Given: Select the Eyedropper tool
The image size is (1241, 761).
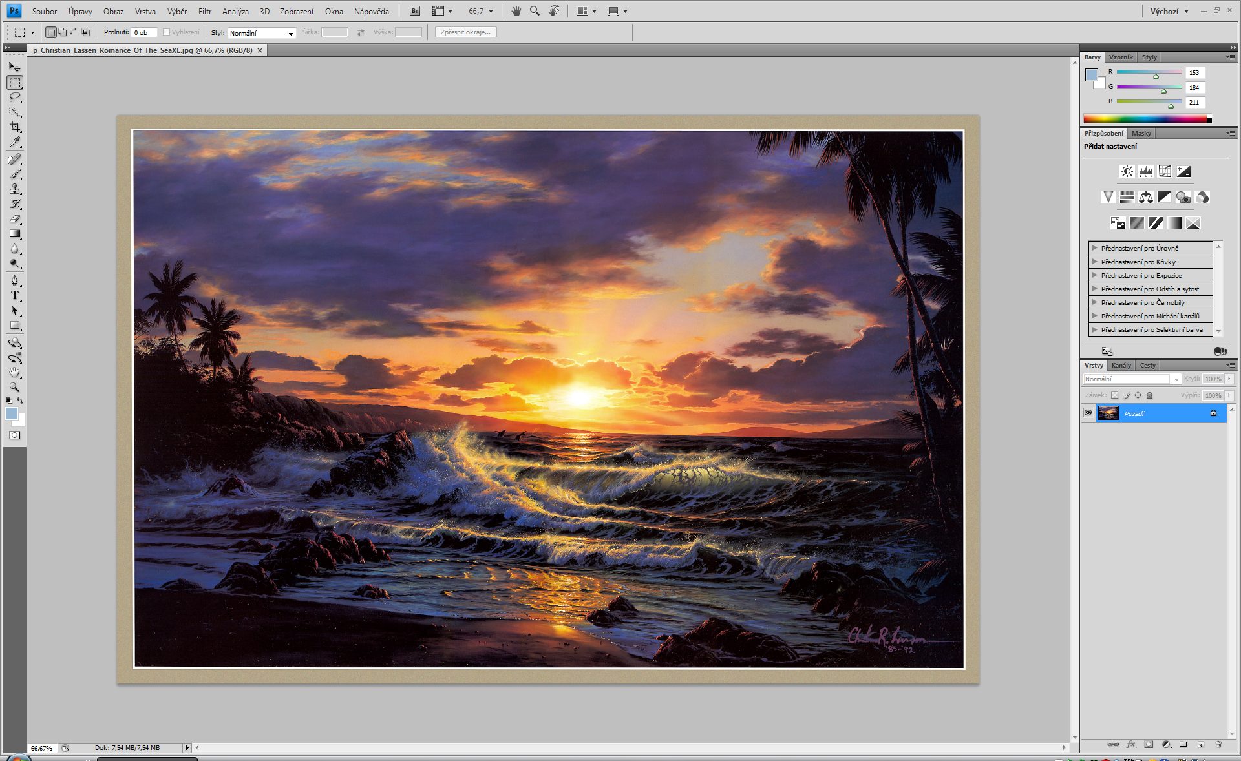Looking at the screenshot, I should (x=15, y=142).
